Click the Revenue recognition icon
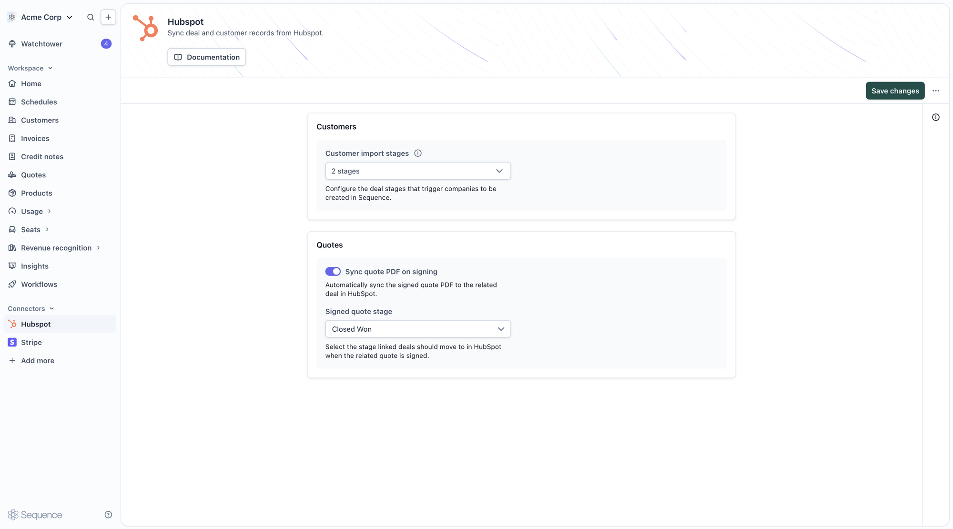Viewport: 953px width, 529px height. click(12, 248)
